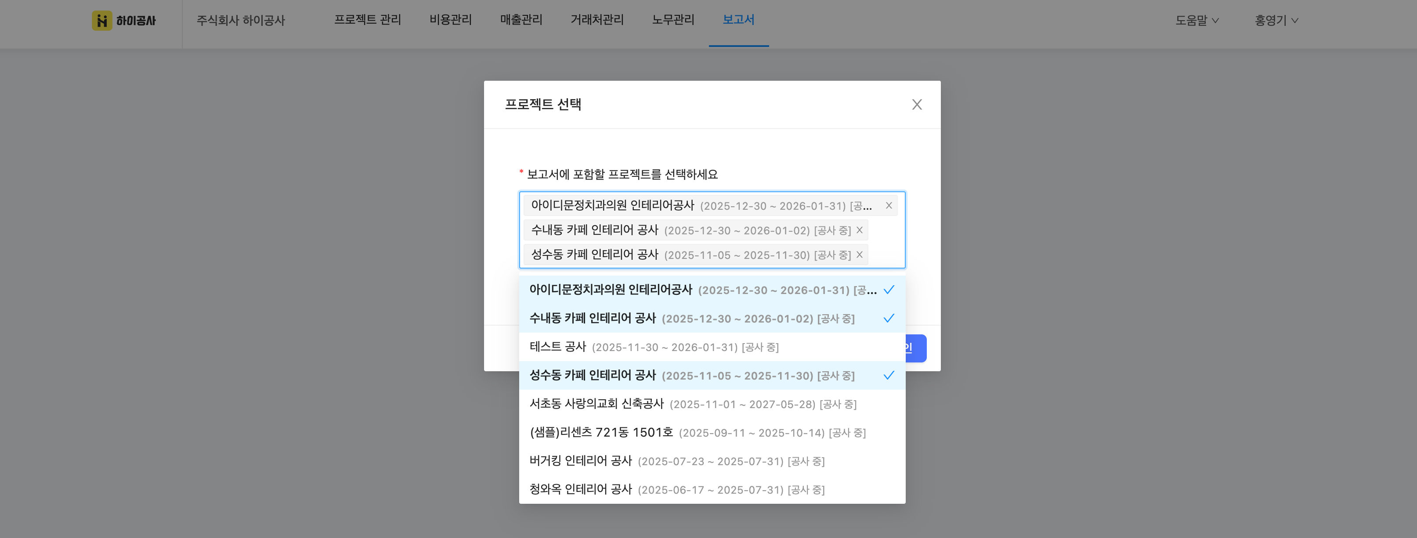Remove 수내동 카페 인테리어 공사 tag
The height and width of the screenshot is (538, 1417).
[859, 230]
